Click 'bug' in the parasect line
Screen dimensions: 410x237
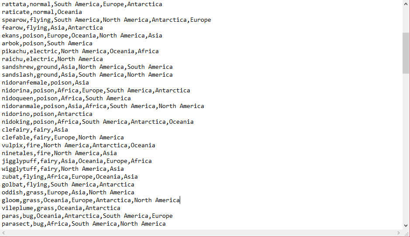pos(38,223)
